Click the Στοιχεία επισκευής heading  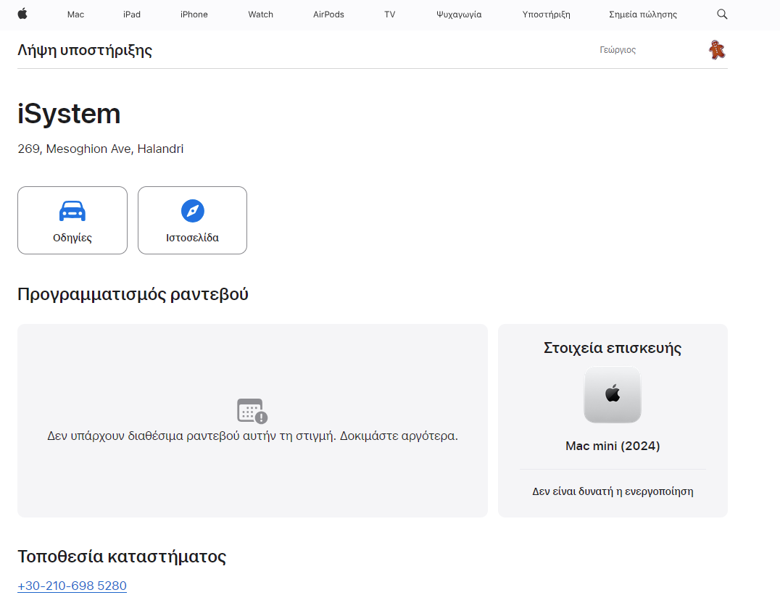point(613,348)
